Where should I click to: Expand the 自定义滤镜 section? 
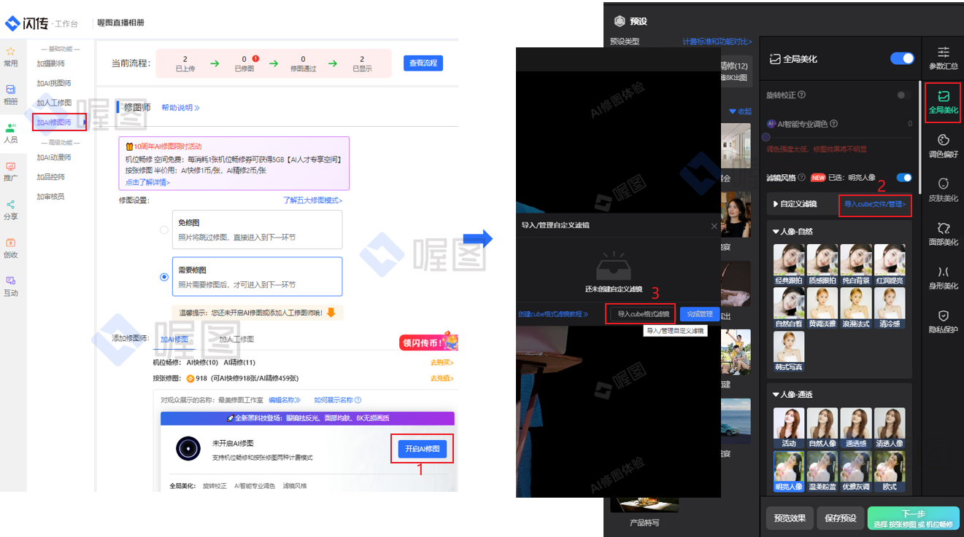[x=795, y=204]
